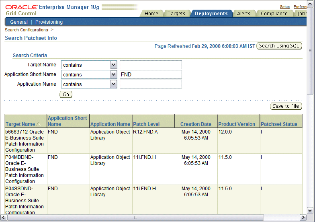Image resolution: width=315 pixels, height=222 pixels.
Task: Click the vertical scrollbar down arrow
Action: 310,211
